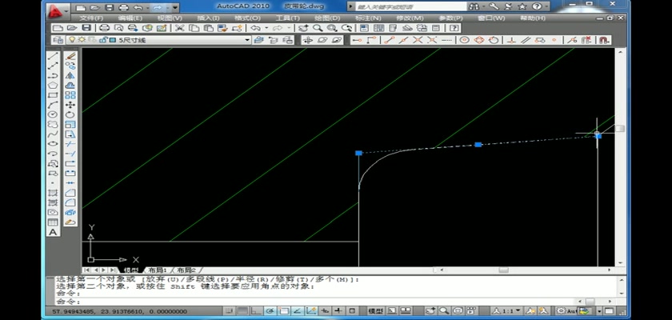Viewport: 672px width, 320px height.
Task: Click the Erase tool in modify toolbar
Action: click(70, 56)
